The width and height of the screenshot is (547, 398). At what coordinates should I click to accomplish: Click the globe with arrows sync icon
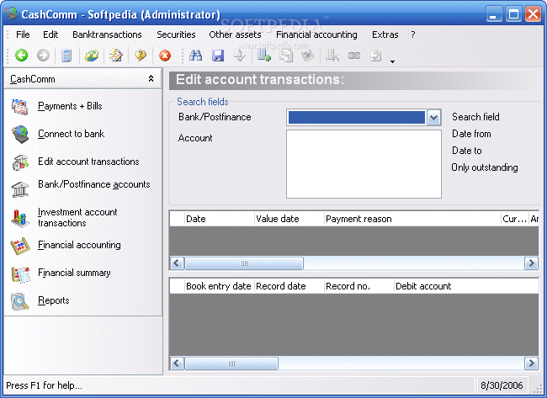[92, 56]
